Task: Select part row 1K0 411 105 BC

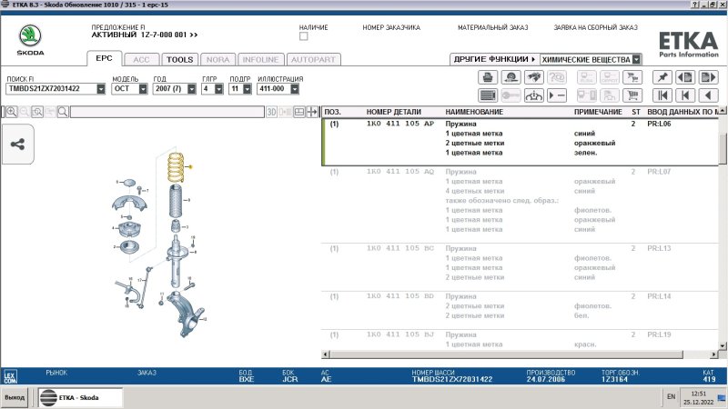Action: click(x=520, y=267)
